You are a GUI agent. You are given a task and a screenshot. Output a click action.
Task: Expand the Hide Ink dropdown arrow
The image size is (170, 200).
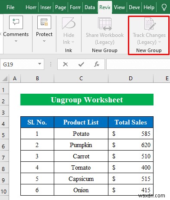73,42
